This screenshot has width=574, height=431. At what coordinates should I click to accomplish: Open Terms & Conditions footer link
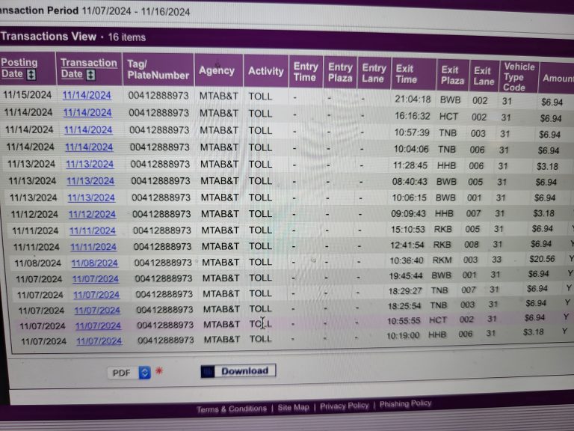[x=231, y=409]
